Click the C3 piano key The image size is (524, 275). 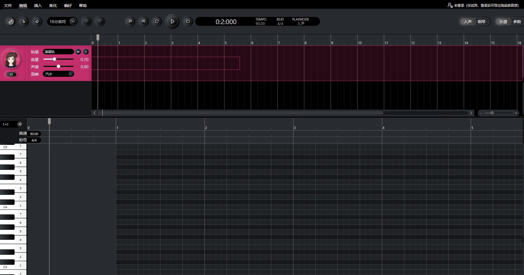click(13, 266)
